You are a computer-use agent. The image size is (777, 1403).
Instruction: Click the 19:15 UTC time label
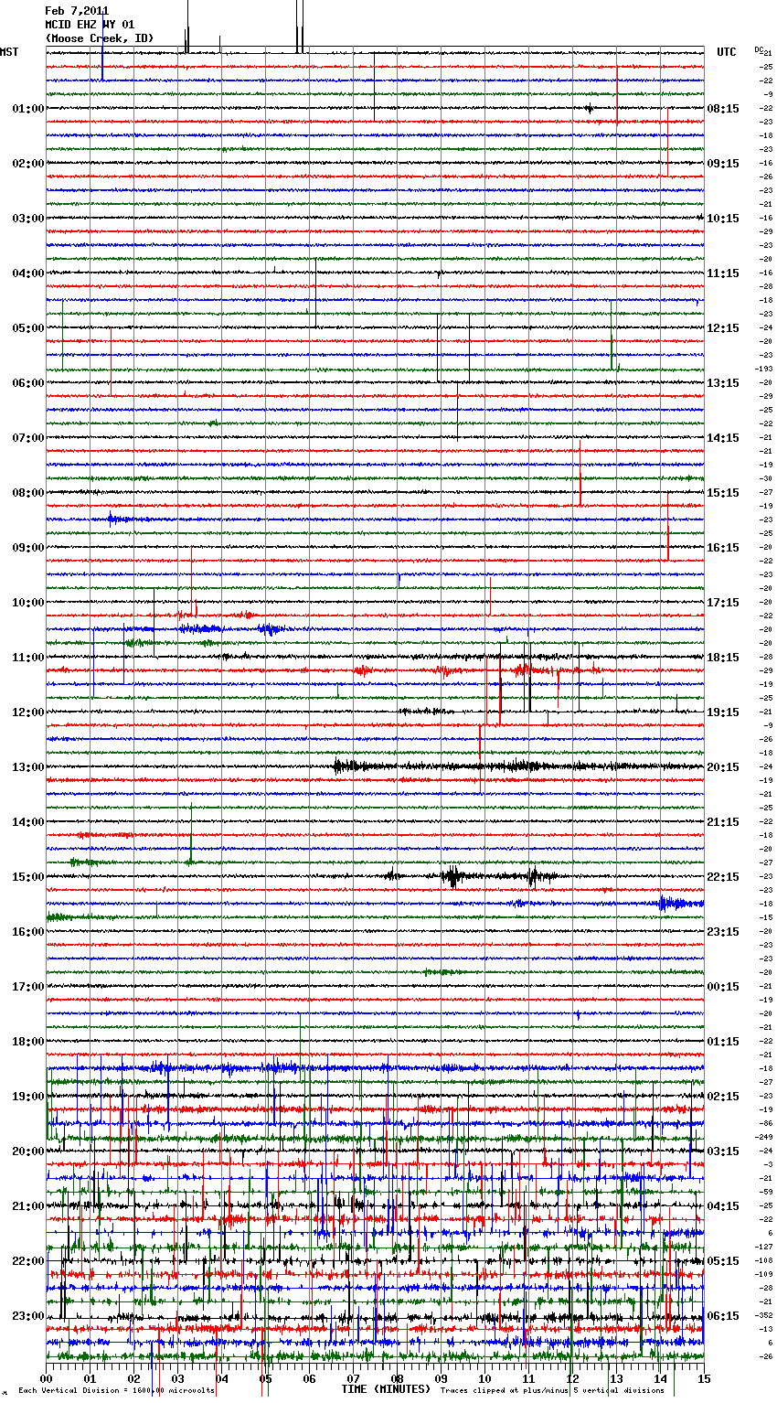point(723,712)
